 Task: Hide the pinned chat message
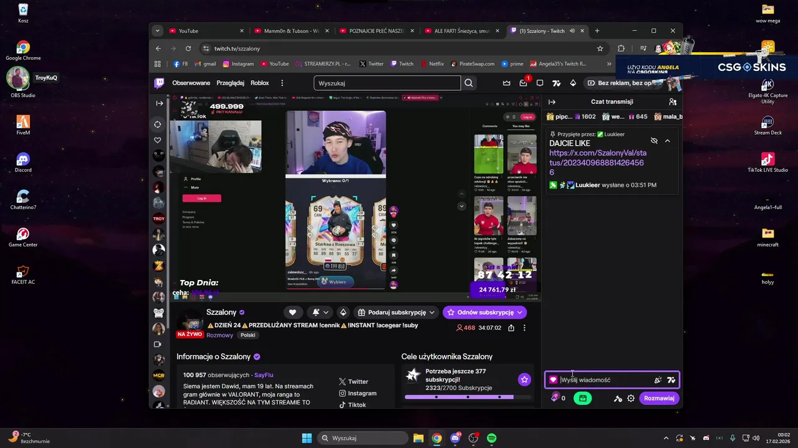coord(654,141)
